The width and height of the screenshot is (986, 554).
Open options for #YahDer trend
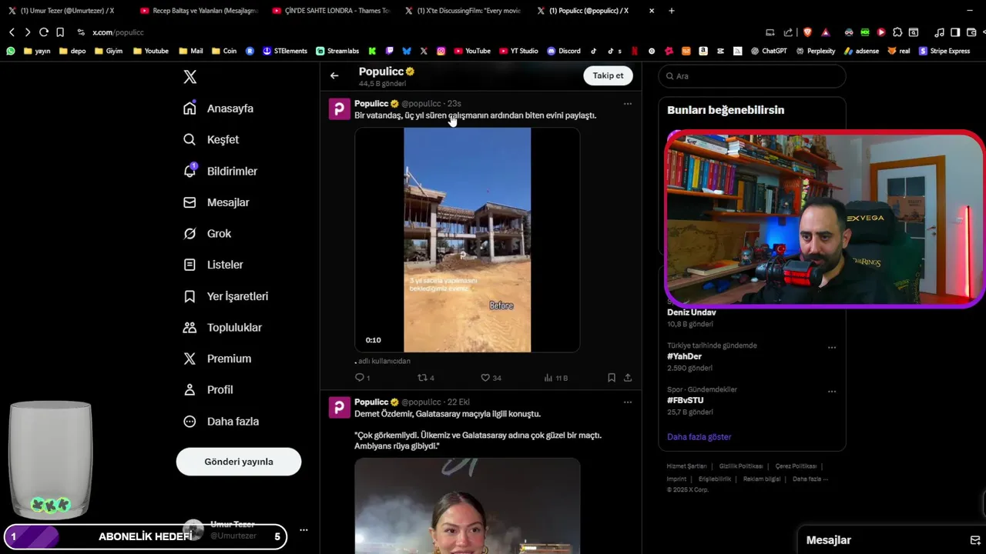pos(832,347)
